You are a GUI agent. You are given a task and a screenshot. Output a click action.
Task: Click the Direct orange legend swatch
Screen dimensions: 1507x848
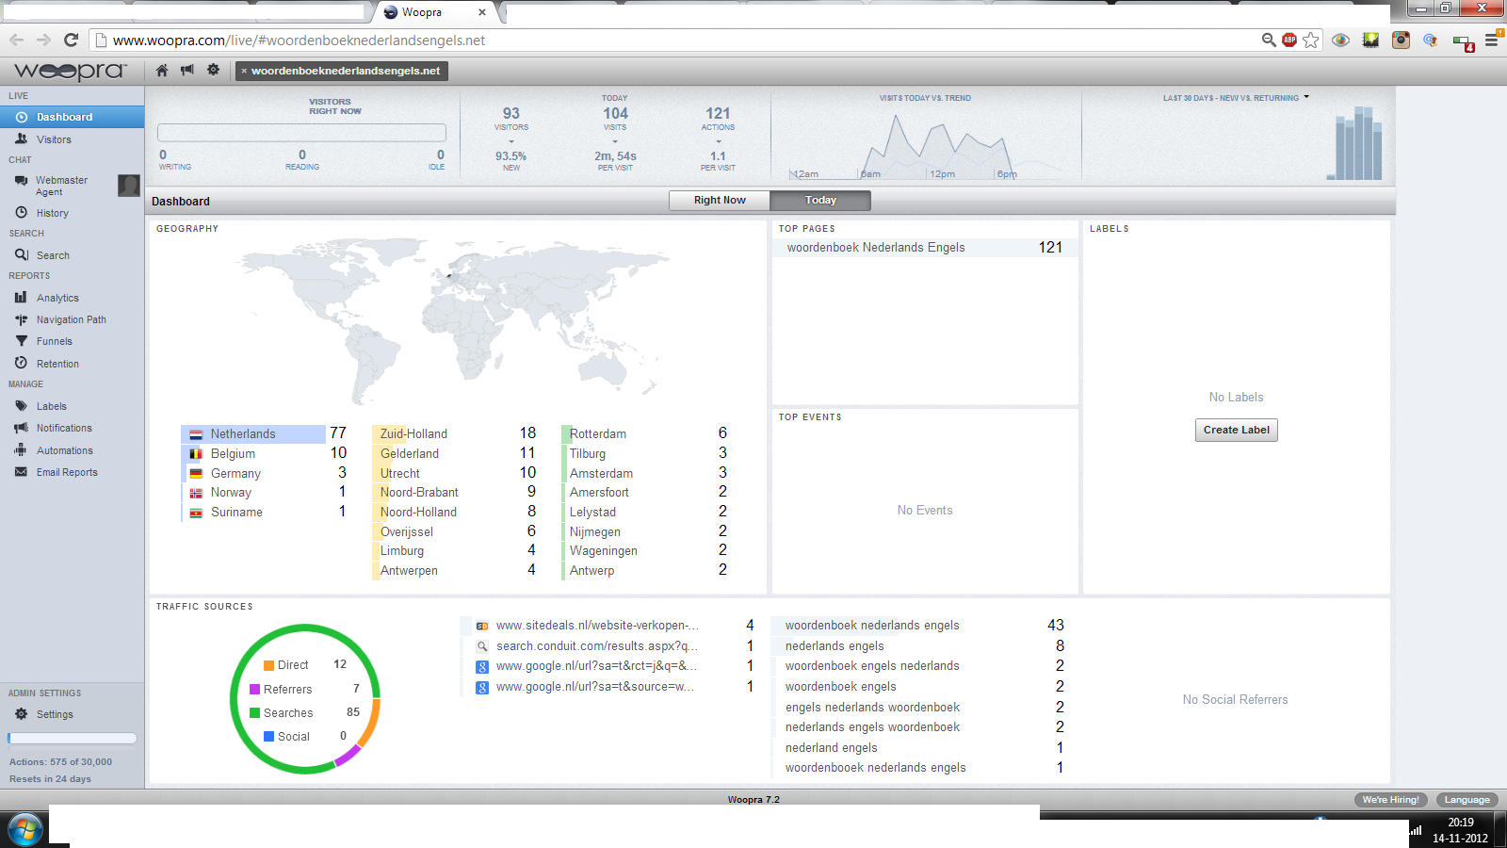268,665
